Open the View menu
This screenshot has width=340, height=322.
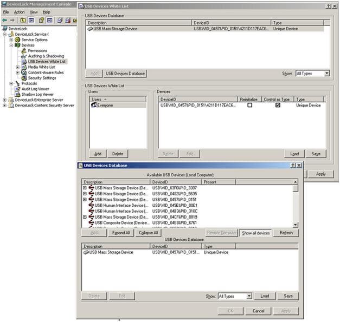point(34,12)
